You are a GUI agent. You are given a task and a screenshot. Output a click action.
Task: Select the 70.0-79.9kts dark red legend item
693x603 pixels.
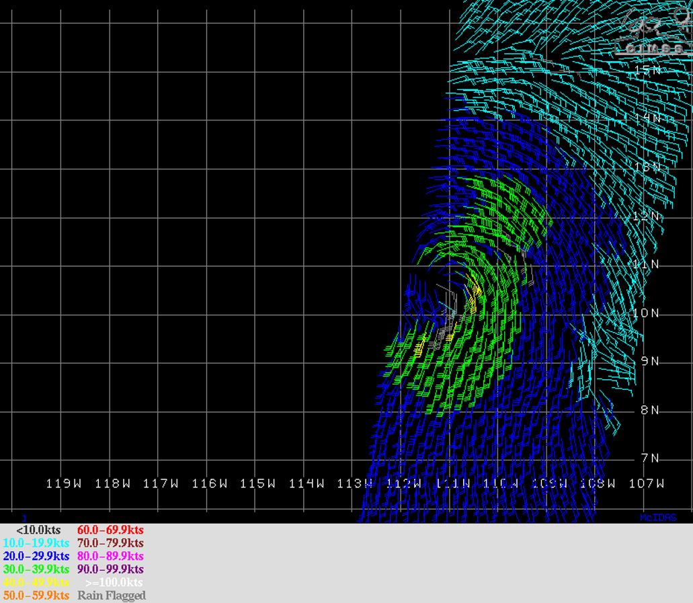pos(110,542)
